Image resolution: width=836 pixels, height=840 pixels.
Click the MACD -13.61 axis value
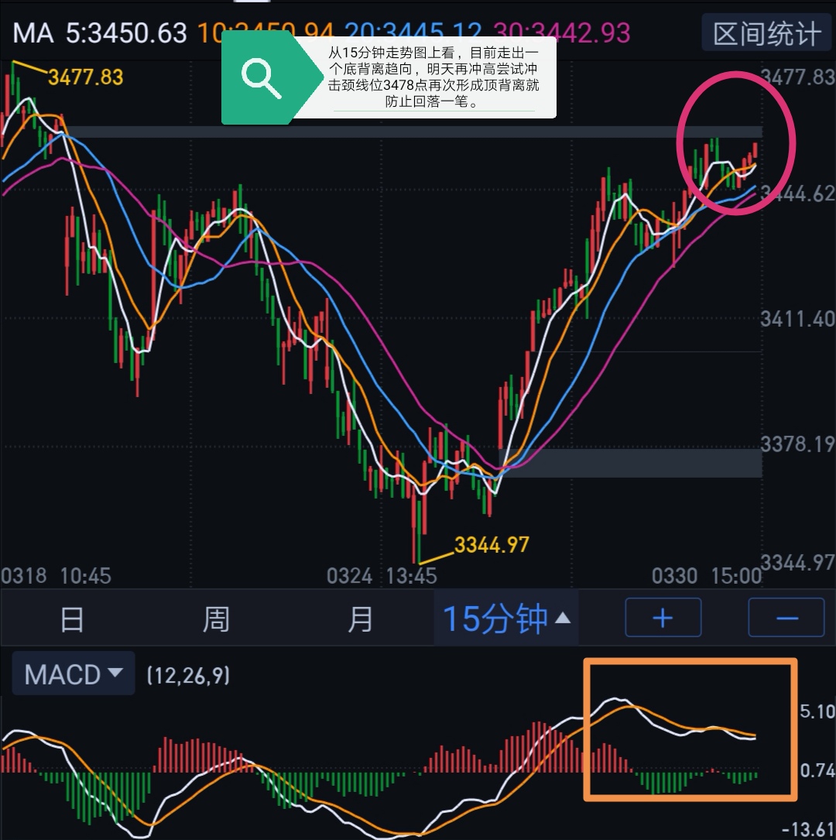(x=807, y=829)
